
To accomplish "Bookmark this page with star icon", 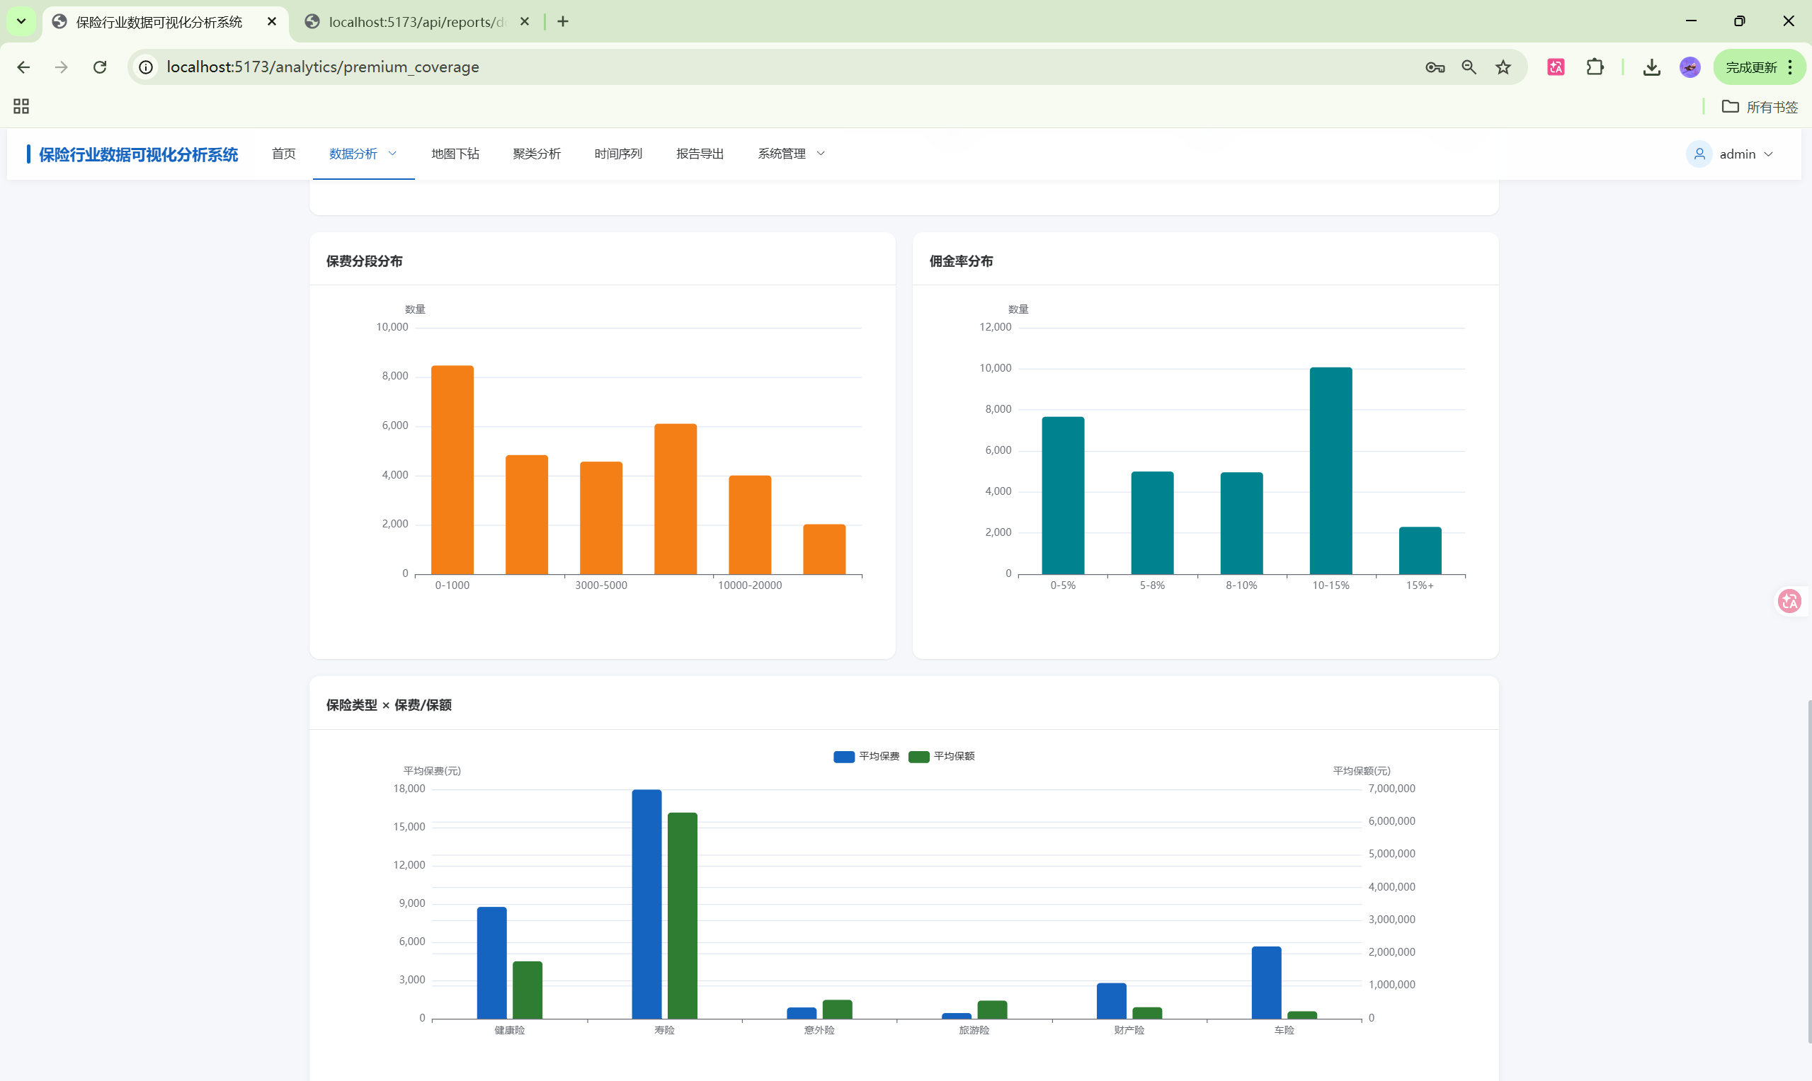I will [1503, 67].
